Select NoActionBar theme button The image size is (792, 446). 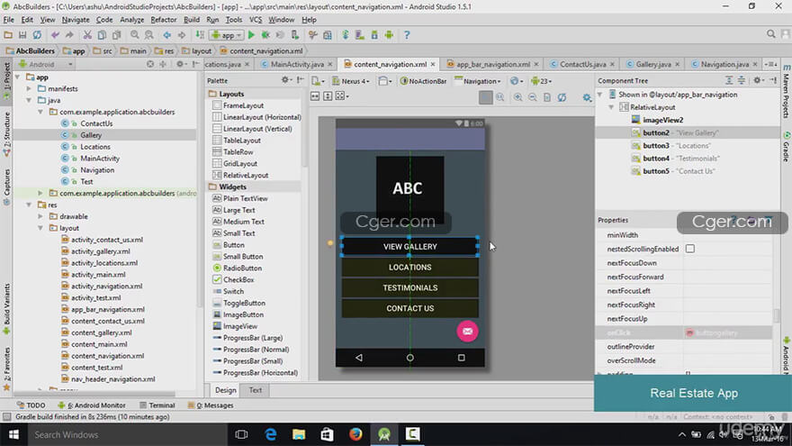click(423, 81)
